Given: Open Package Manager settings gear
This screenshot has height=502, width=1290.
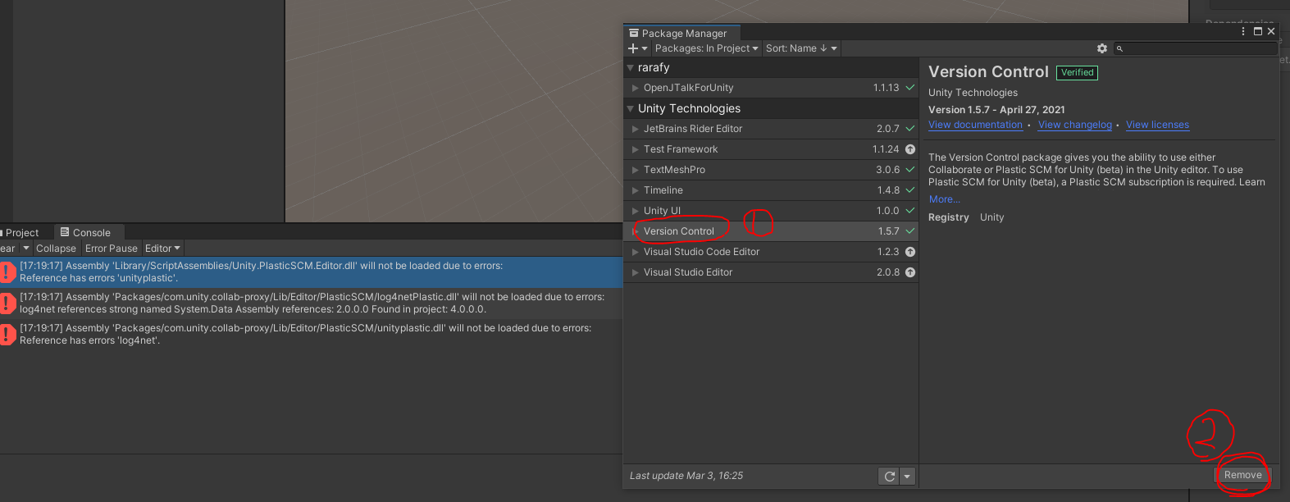Looking at the screenshot, I should point(1102,48).
